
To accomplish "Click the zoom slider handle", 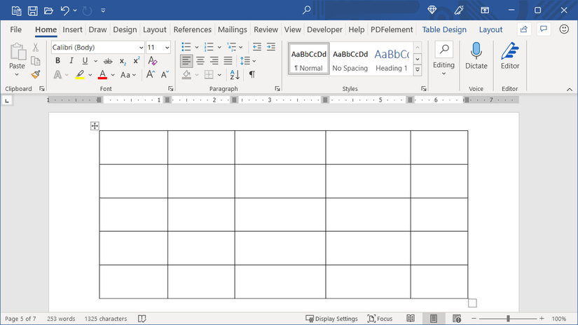I will click(x=509, y=319).
